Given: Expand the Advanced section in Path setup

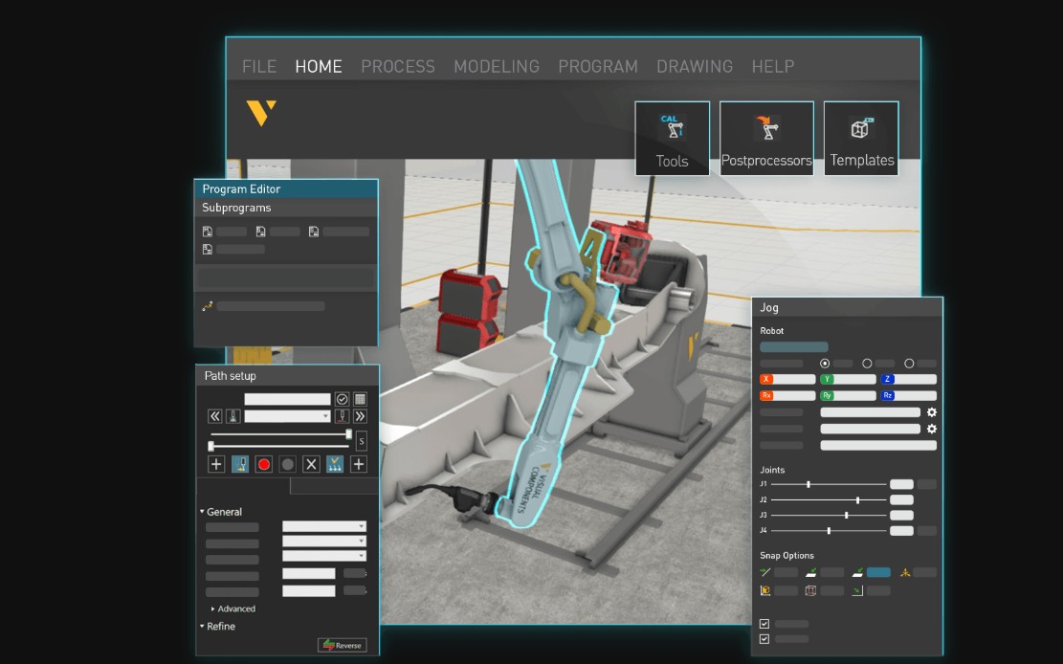Looking at the screenshot, I should [x=234, y=609].
